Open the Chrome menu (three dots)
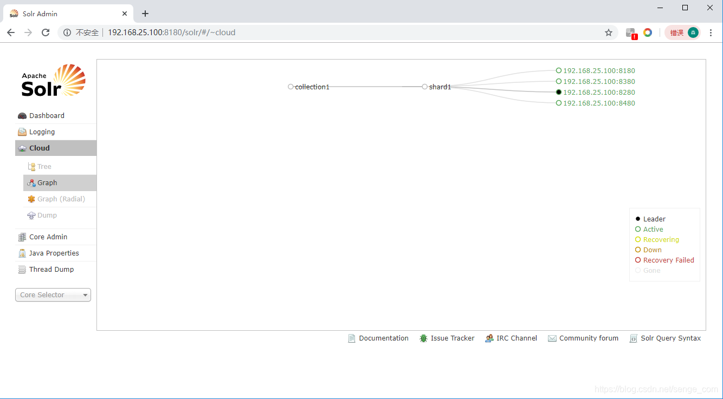Screen dimensions: 723x399 (x=711, y=32)
